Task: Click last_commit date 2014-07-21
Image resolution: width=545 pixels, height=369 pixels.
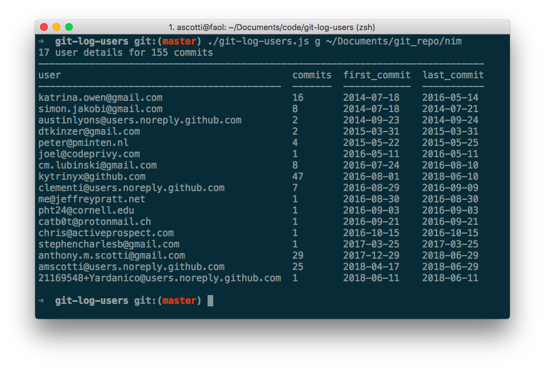Action: [x=450, y=109]
